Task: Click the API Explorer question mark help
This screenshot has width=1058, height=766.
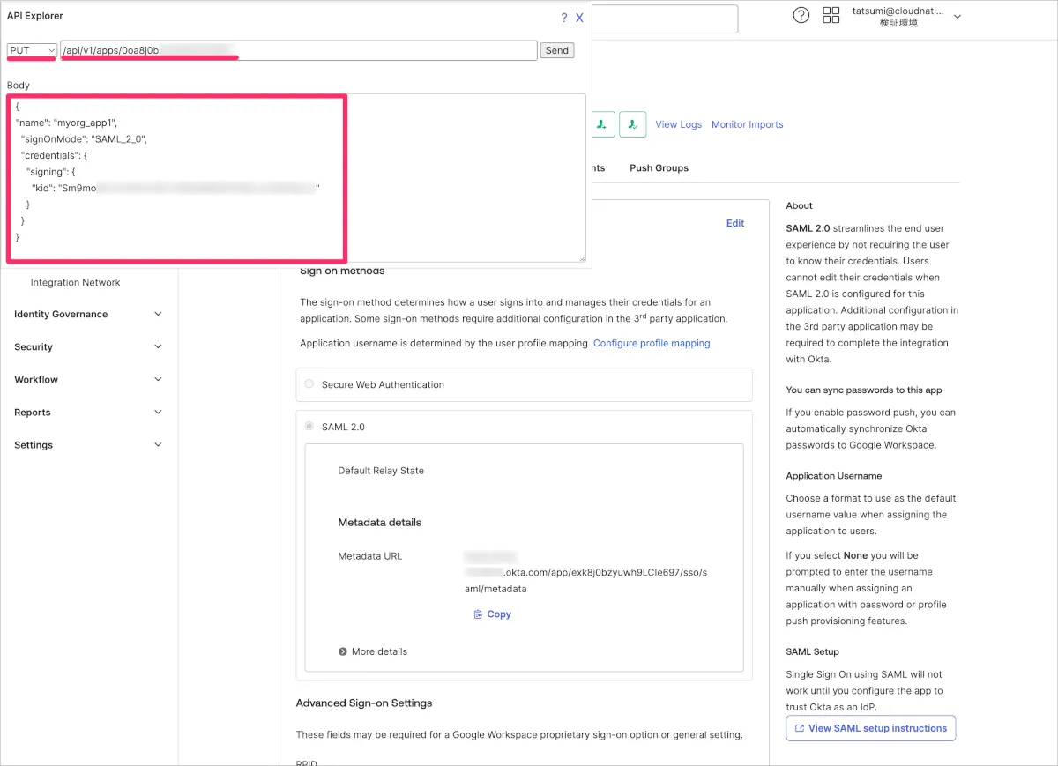Action: [564, 18]
